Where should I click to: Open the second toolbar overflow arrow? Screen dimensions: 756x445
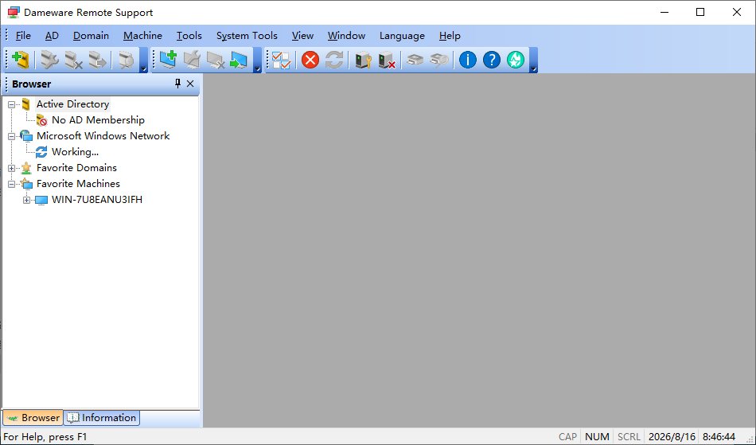tap(258, 61)
